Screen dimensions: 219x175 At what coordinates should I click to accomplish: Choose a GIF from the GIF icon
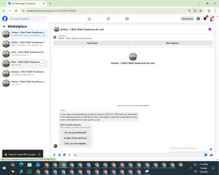point(69,155)
